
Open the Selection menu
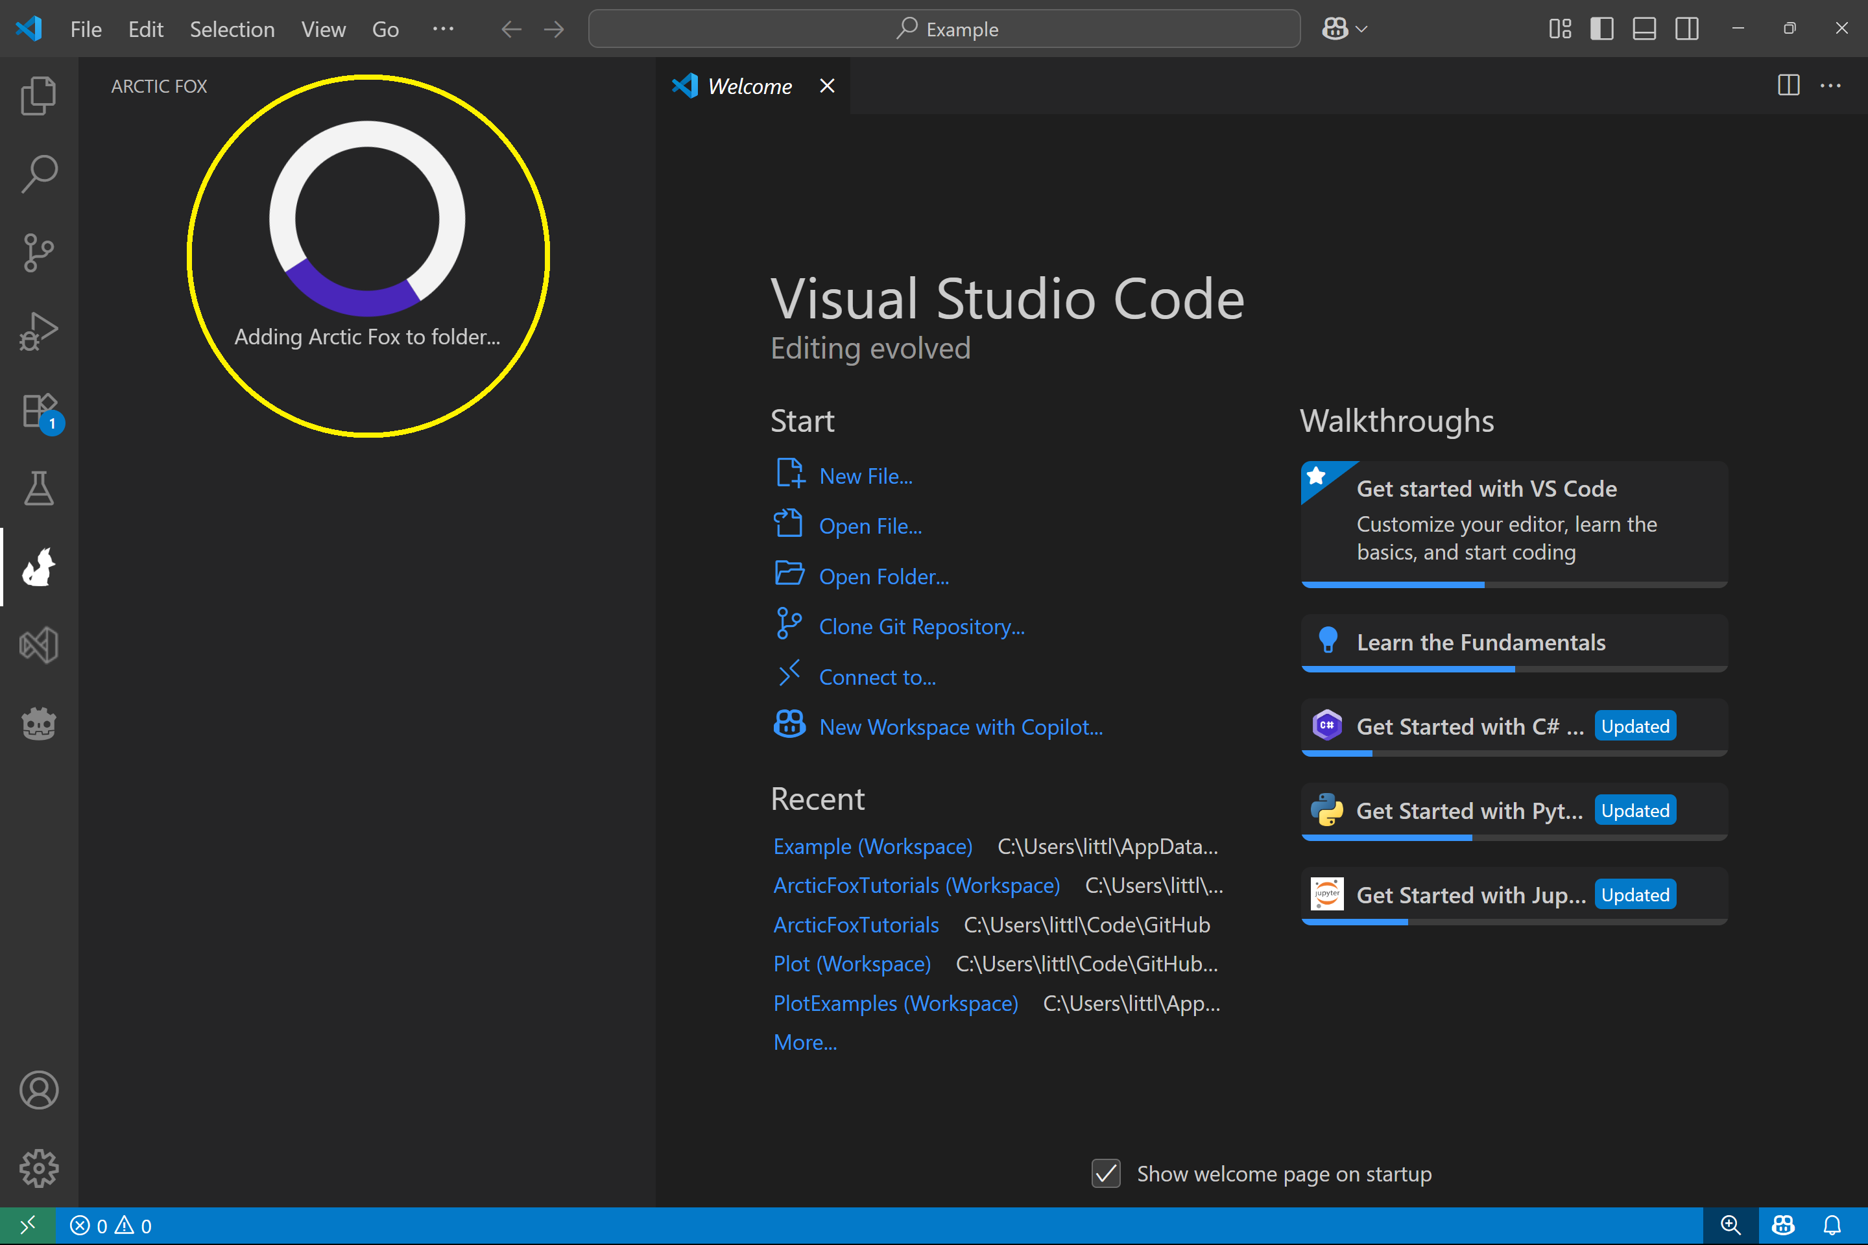(232, 29)
